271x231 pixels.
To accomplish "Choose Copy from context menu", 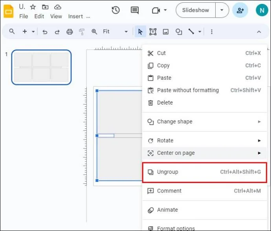I will click(x=205, y=66).
